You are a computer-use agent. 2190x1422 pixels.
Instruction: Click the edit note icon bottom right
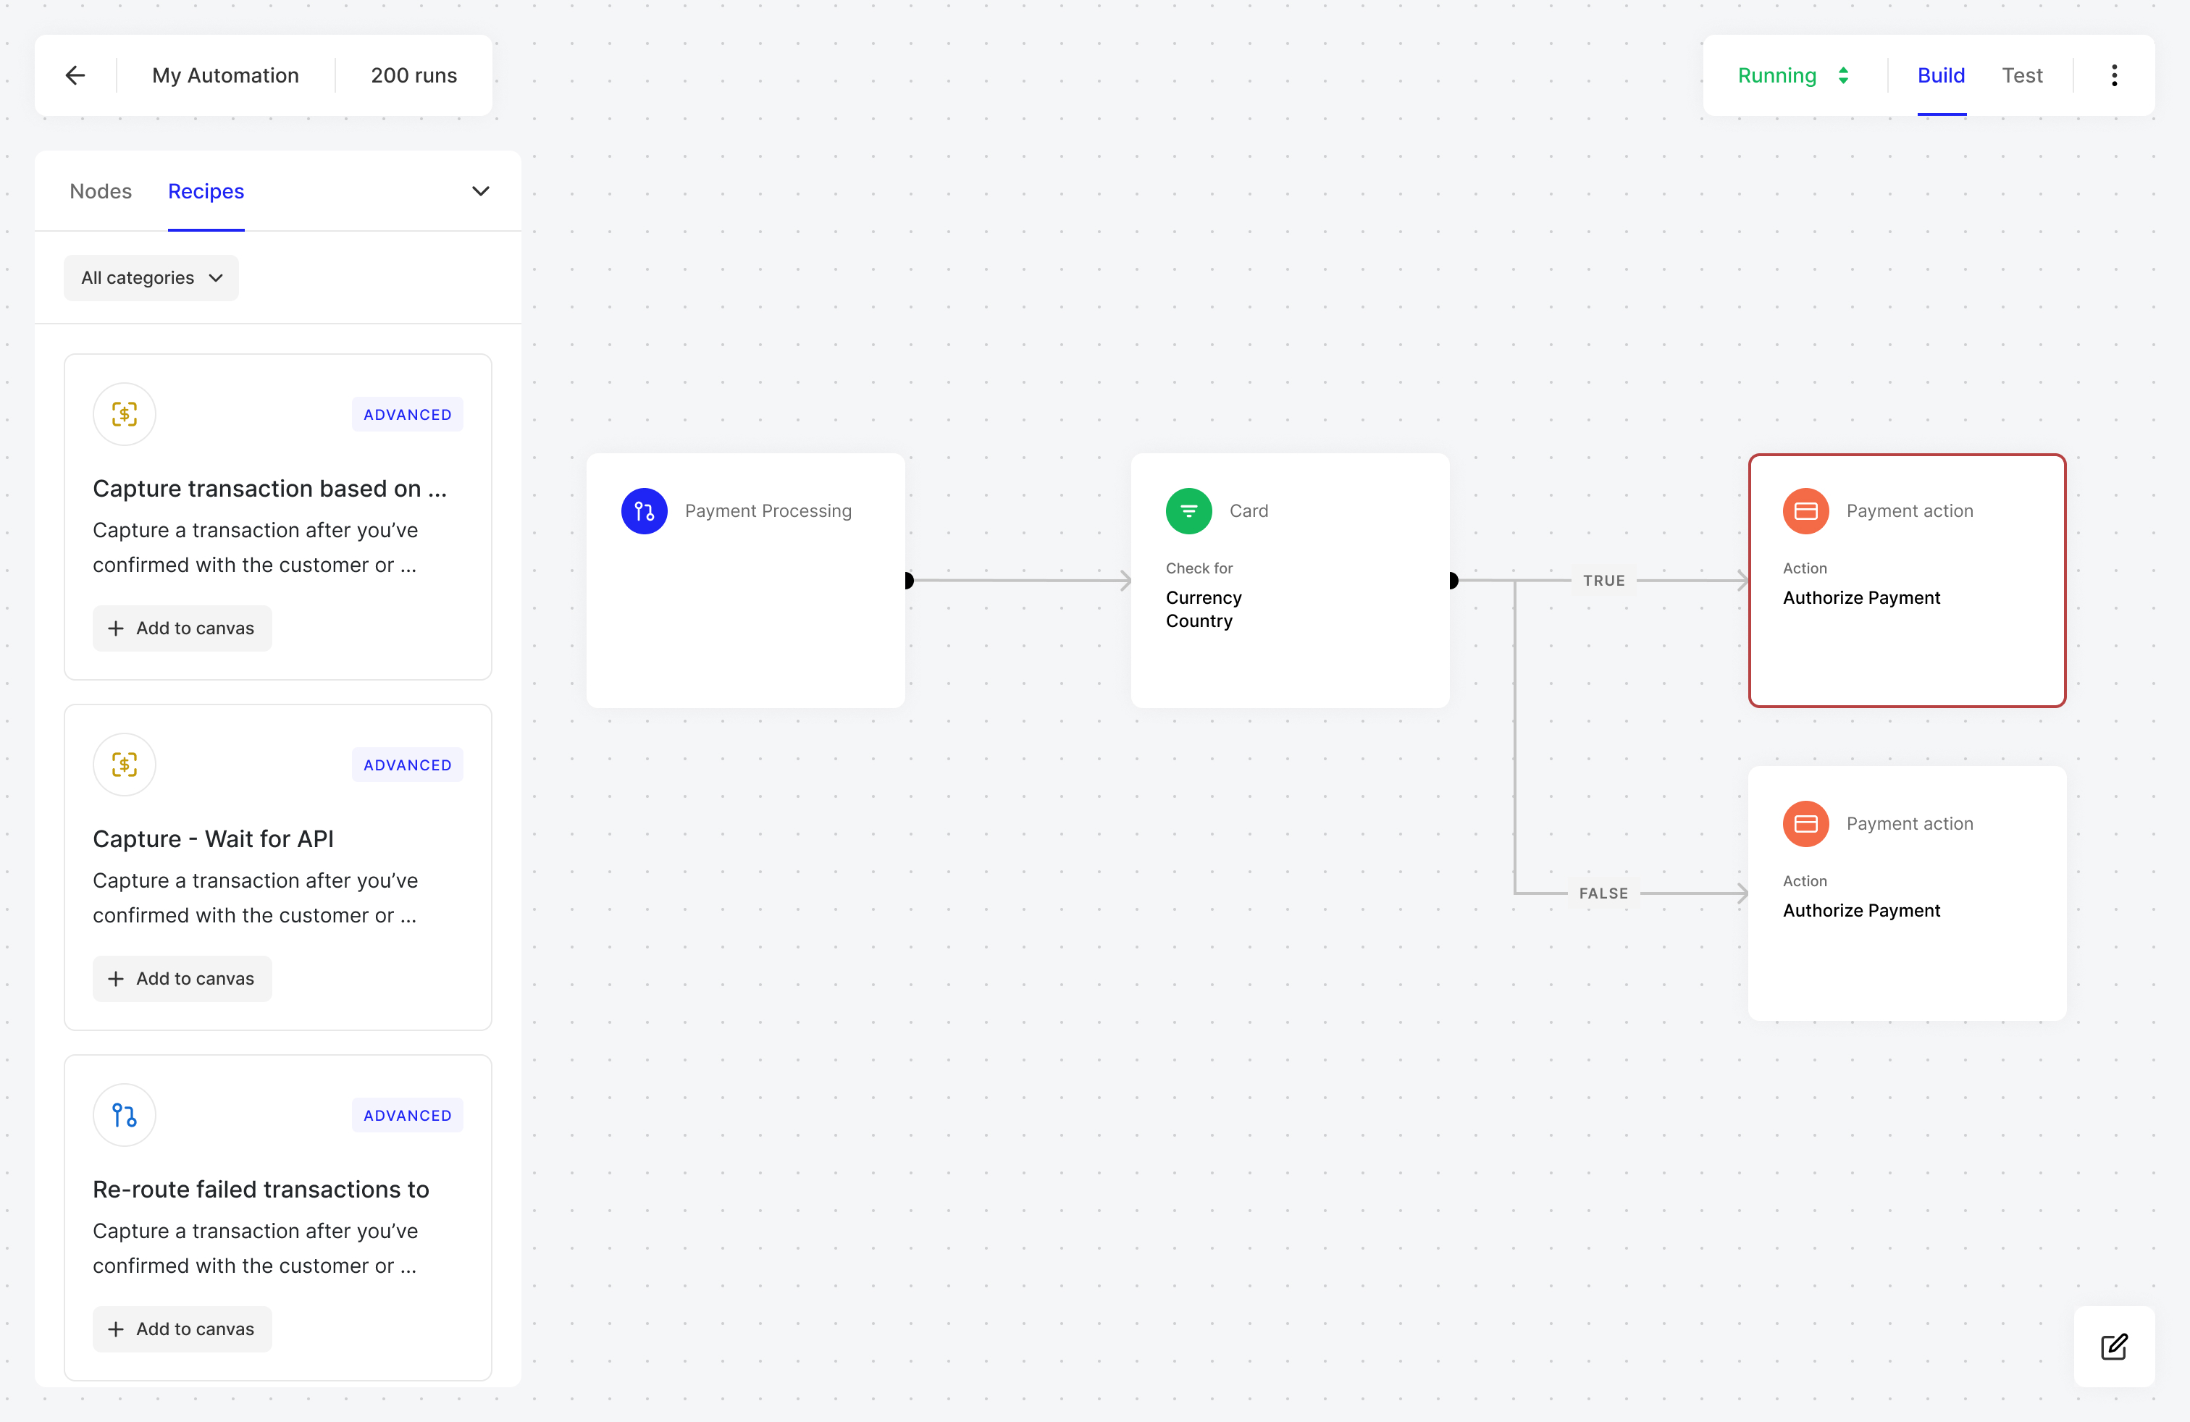click(x=2114, y=1346)
